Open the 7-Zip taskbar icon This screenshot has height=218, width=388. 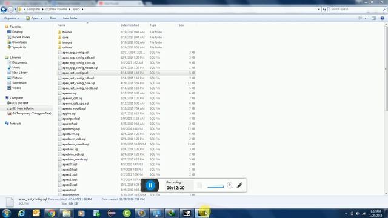click(187, 213)
